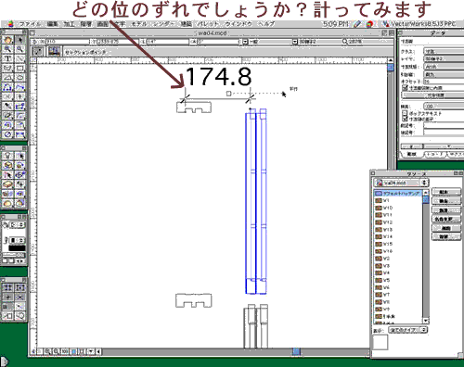Image resolution: width=464 pixels, height=367 pixels.
Task: Toggle the checkbox below the offset field
Action: click(405, 88)
